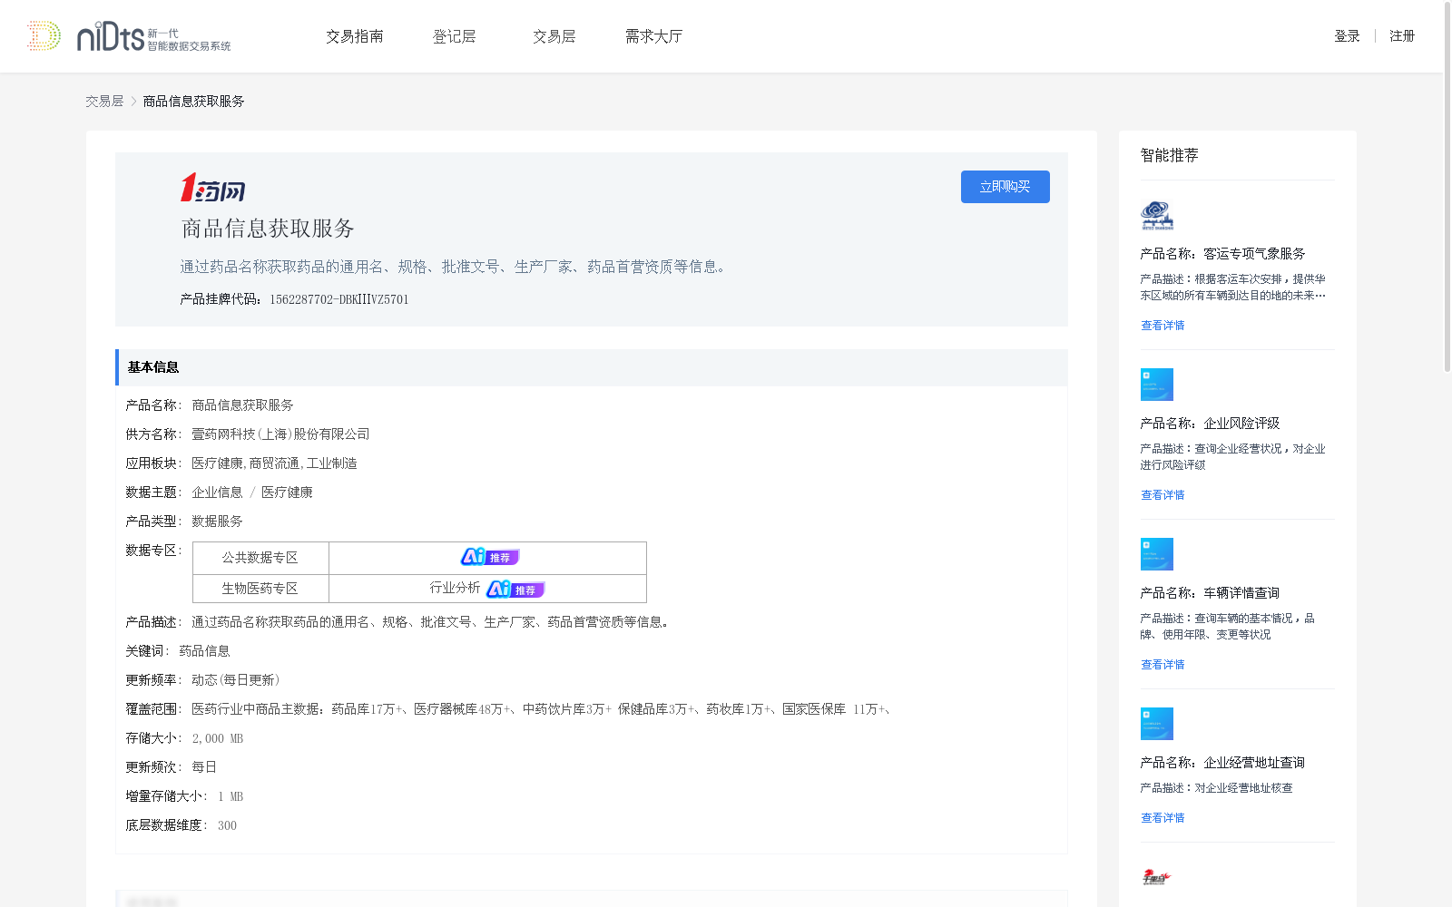Click supplier name 壹药网科技(上海)股份有限公司
The image size is (1452, 907).
(280, 434)
